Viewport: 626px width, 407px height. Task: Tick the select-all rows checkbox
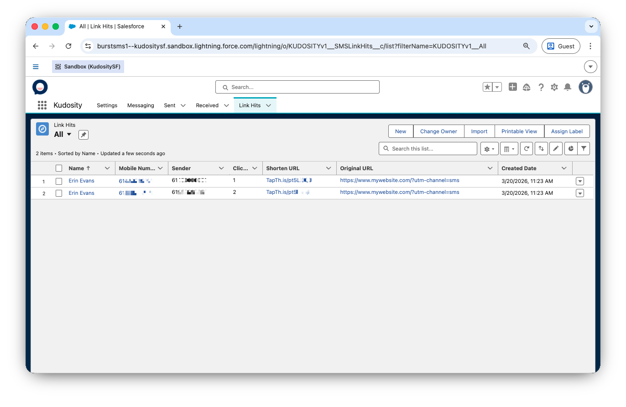click(59, 168)
